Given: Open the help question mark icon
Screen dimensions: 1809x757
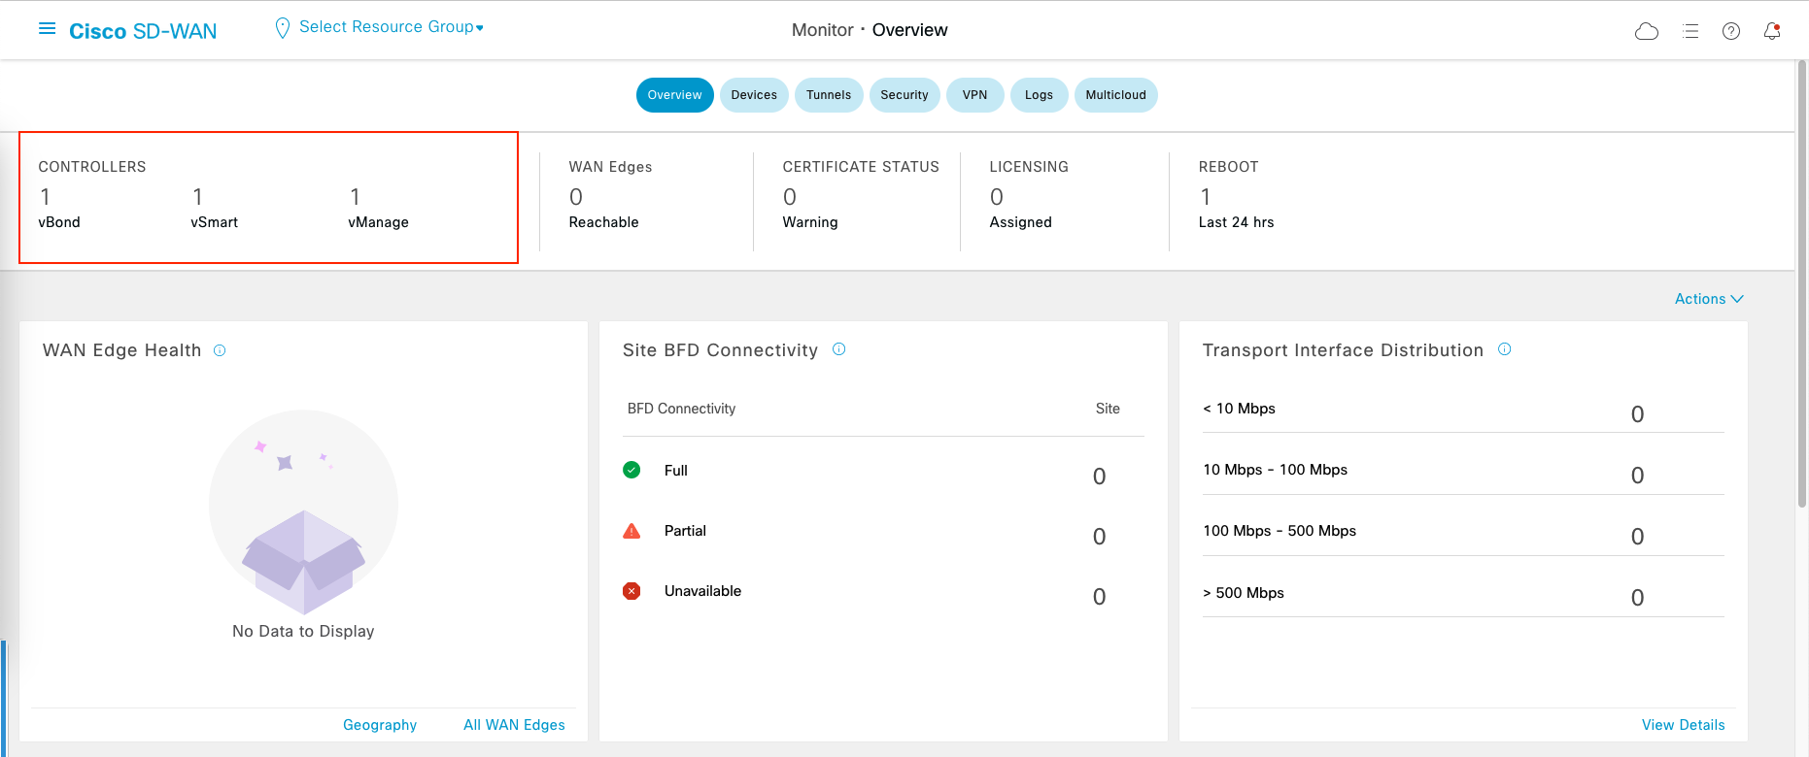Looking at the screenshot, I should (x=1731, y=31).
